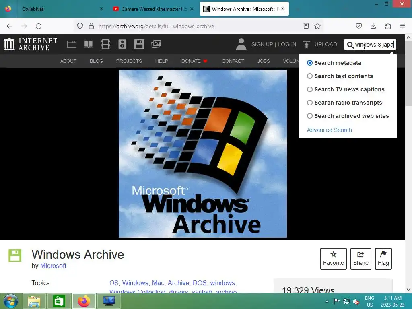This screenshot has width=412, height=309.
Task: Click the muted volume tray icon
Action: pos(356,301)
